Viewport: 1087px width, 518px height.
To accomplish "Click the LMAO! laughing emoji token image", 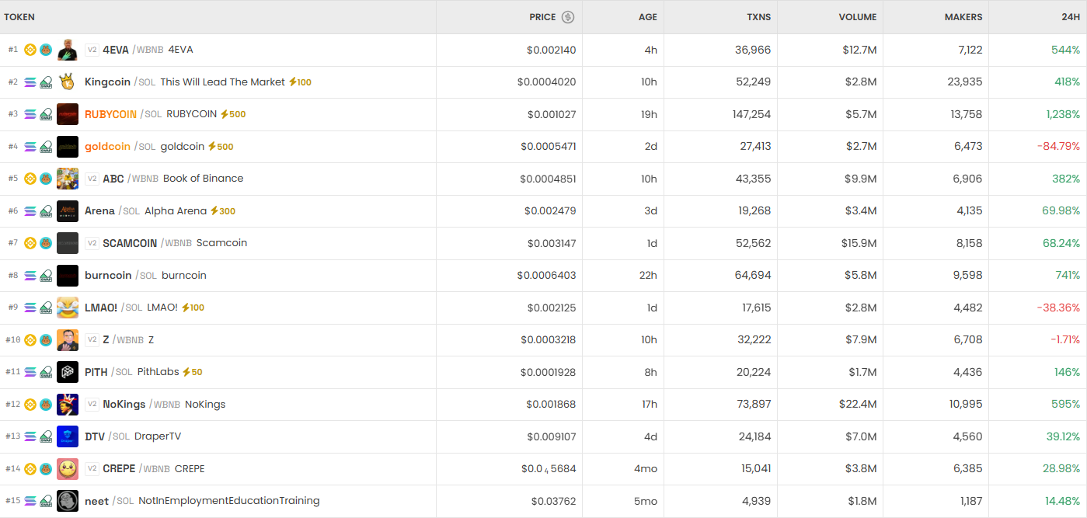I will pos(68,308).
